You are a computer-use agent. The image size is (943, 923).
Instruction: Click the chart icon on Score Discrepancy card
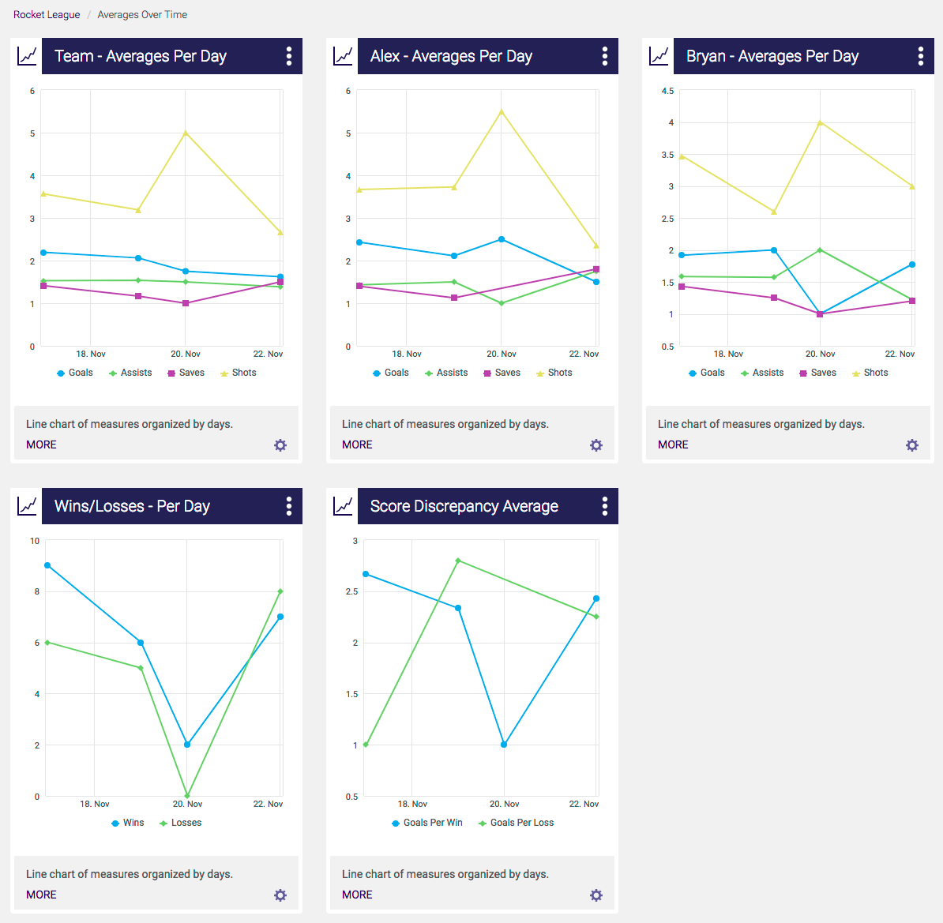coord(342,506)
